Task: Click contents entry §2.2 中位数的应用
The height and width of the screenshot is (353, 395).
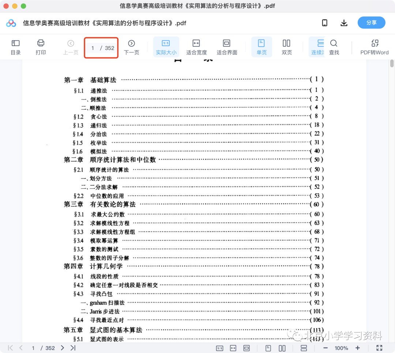Action: 199,196
